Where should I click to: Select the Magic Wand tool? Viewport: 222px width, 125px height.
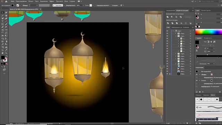click(x=2, y=16)
